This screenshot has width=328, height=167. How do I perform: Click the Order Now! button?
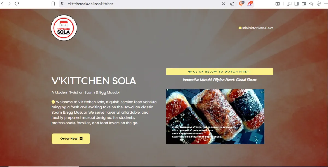(71, 139)
